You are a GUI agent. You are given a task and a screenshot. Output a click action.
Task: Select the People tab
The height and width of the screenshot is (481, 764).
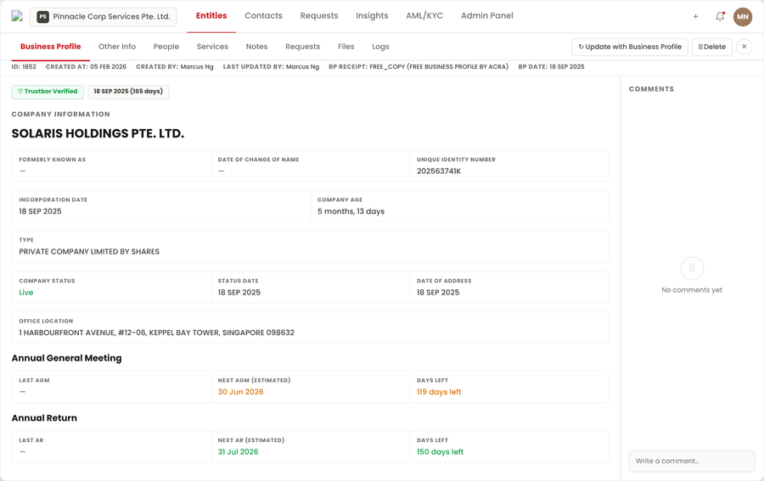(x=166, y=47)
